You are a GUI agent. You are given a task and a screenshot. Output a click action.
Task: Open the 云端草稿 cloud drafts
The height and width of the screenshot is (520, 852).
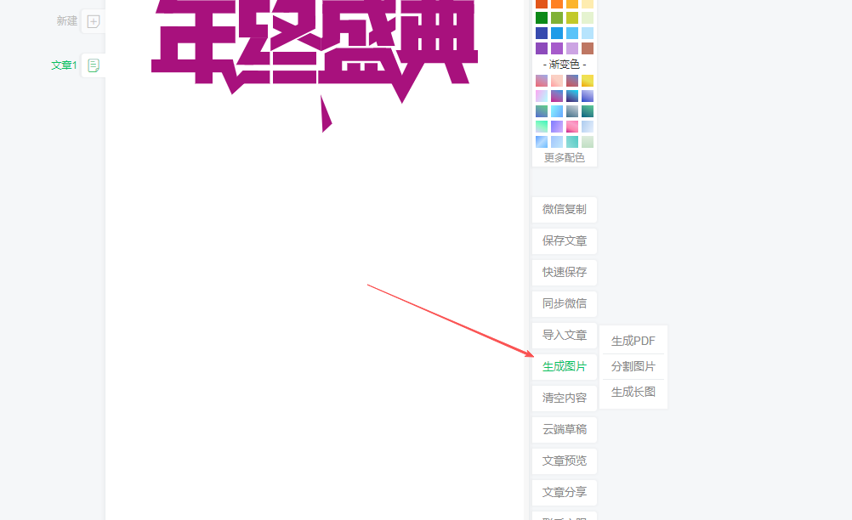pos(564,429)
